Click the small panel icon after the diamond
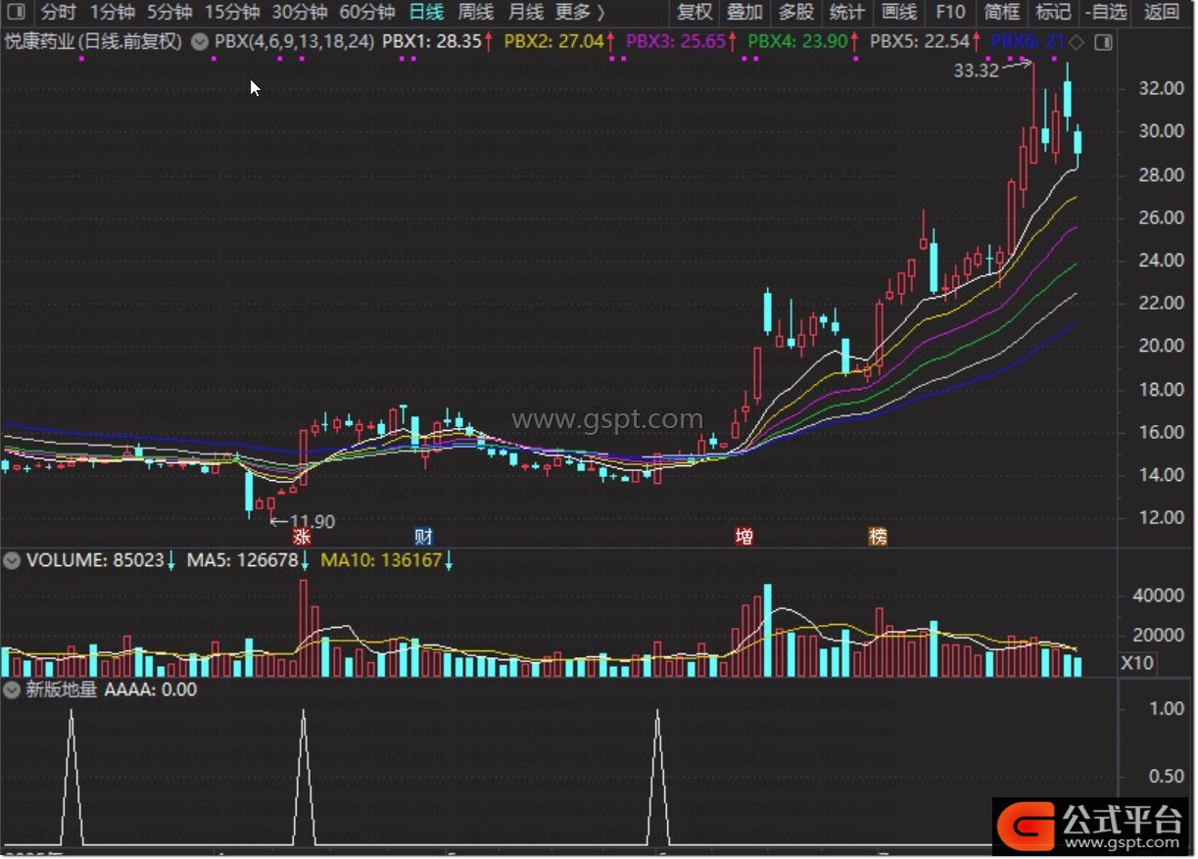1198x859 pixels. tap(1103, 43)
